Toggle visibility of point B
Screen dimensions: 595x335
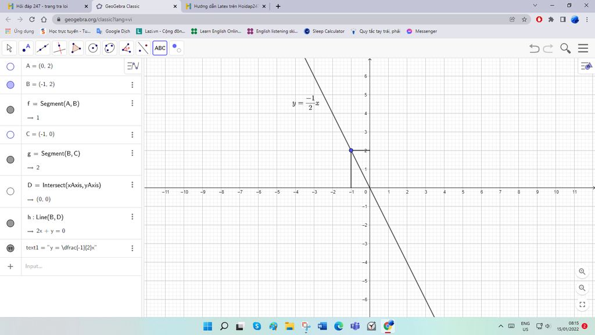pyautogui.click(x=10, y=85)
